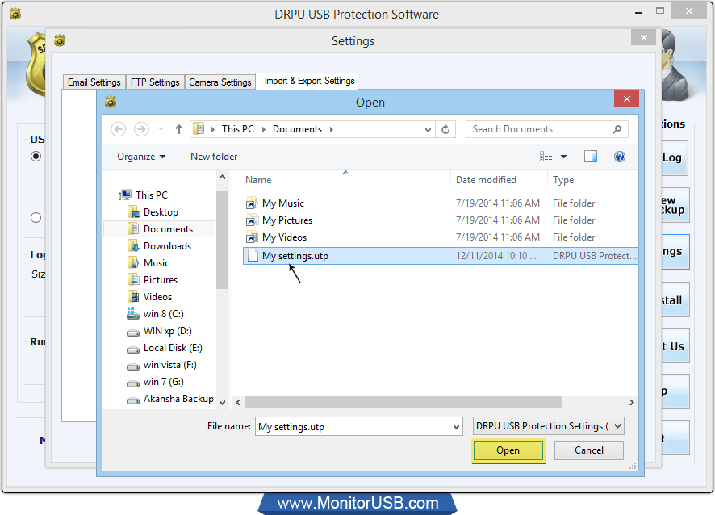The image size is (715, 515).
Task: Select the My settings.utp file row
Action: [440, 256]
